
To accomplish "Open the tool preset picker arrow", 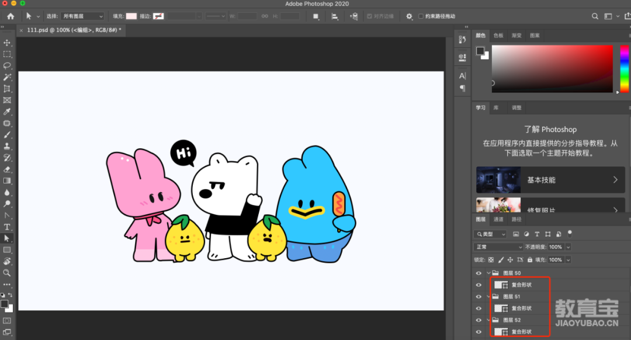I will (38, 16).
